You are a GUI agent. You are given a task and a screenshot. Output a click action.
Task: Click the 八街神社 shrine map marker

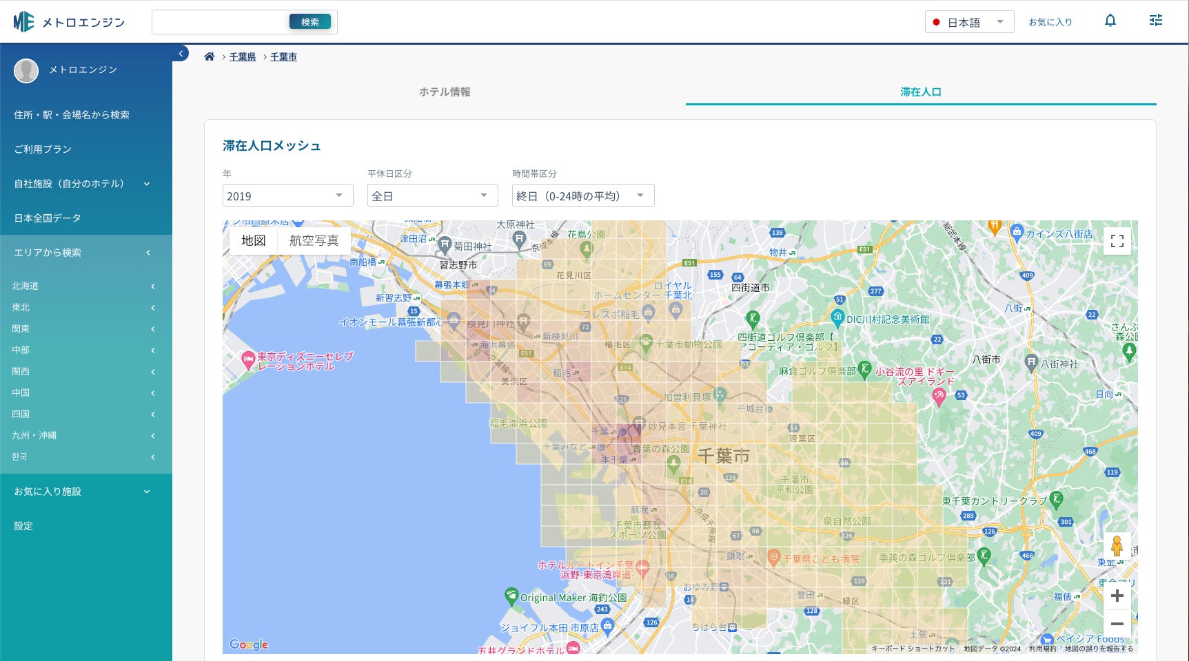pos(1031,362)
